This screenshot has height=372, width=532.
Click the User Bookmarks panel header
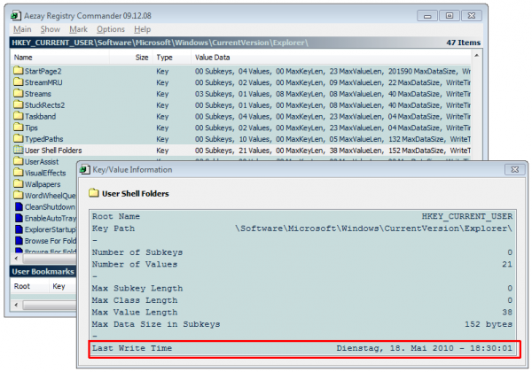coord(43,272)
